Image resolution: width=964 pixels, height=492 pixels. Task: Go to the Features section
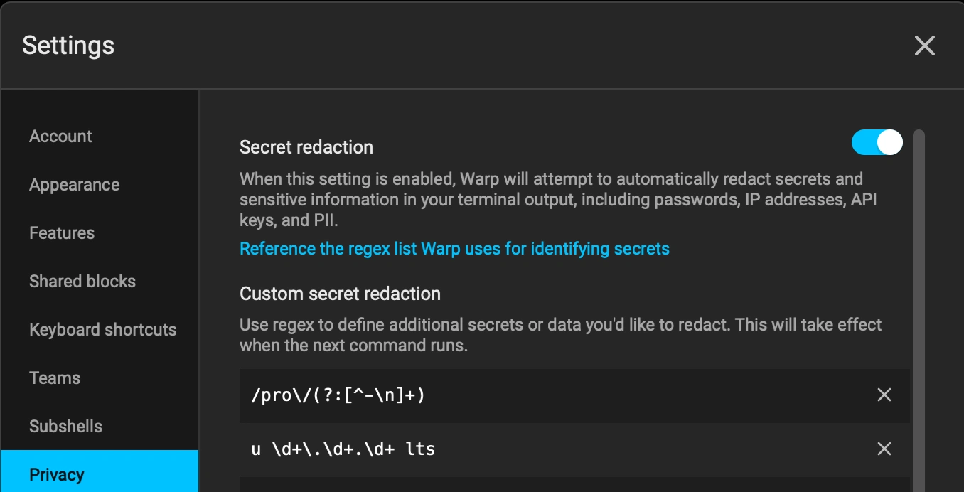click(x=62, y=233)
